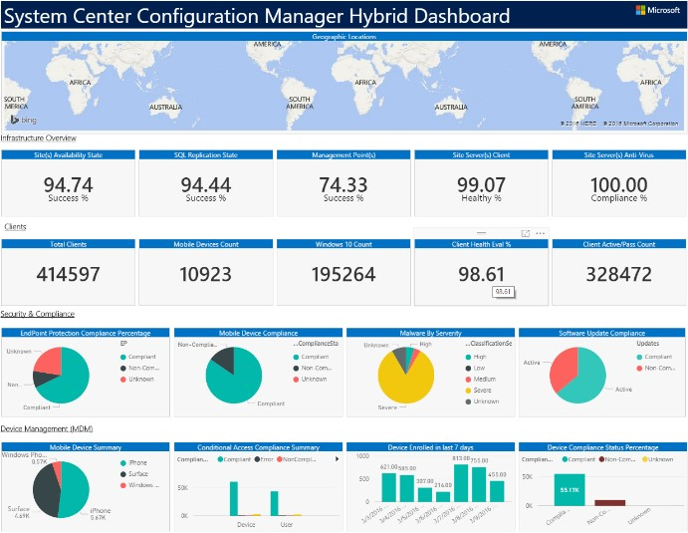Select yellow Severe slice in Malware pie
688x533 pixels.
[x=406, y=387]
